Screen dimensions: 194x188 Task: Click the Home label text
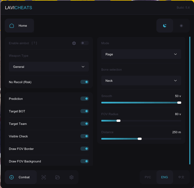tap(23, 26)
